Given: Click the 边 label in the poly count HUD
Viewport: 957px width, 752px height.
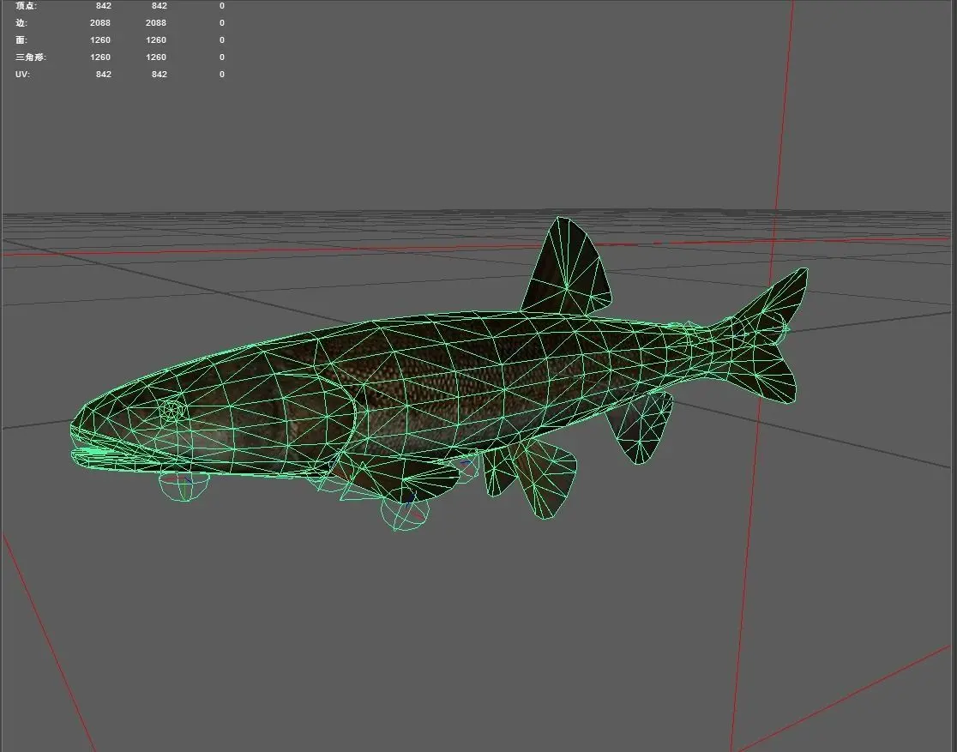Looking at the screenshot, I should tap(21, 22).
